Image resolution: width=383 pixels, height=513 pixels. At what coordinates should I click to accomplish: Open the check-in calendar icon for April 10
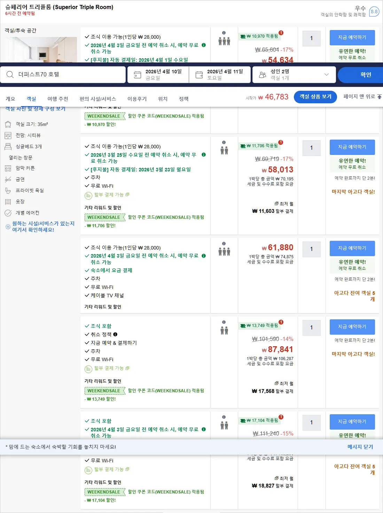[138, 75]
